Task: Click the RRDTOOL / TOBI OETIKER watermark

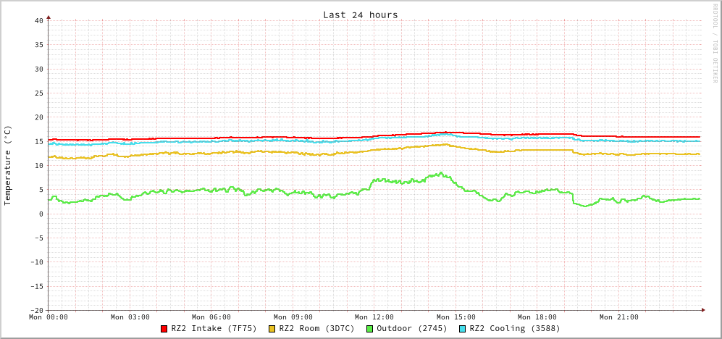Action: (714, 43)
